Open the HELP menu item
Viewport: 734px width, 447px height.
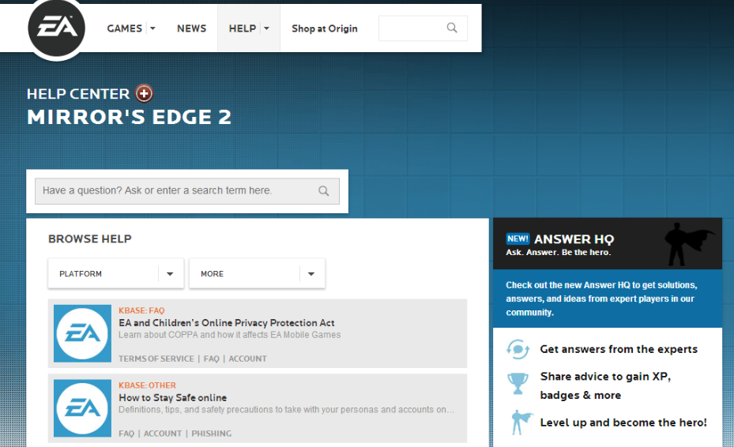pyautogui.click(x=243, y=28)
